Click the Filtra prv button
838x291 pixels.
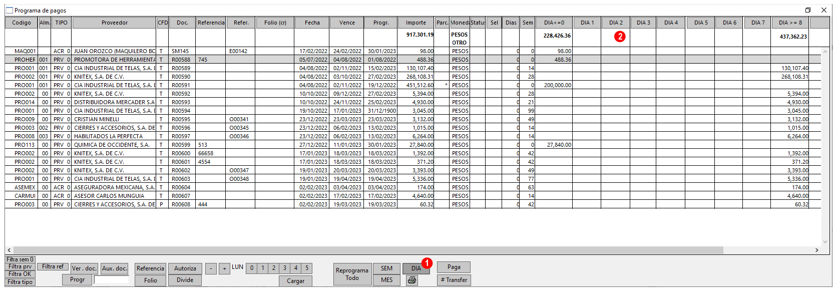pos(20,266)
